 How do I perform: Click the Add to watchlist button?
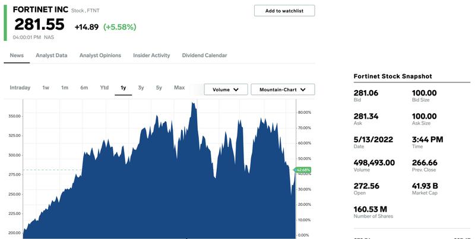pos(284,11)
